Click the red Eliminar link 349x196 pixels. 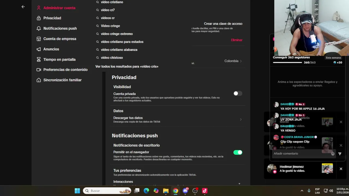[237, 40]
